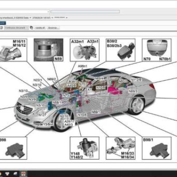
Task: Open the B38/2 B38/2b3 sensor thumbnail
Action: point(120,50)
